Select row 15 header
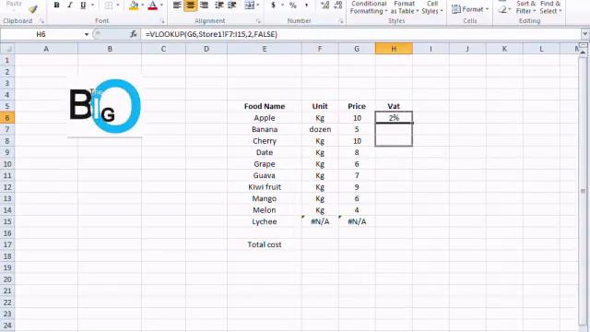Screen dimensions: 590x332 tap(7, 221)
